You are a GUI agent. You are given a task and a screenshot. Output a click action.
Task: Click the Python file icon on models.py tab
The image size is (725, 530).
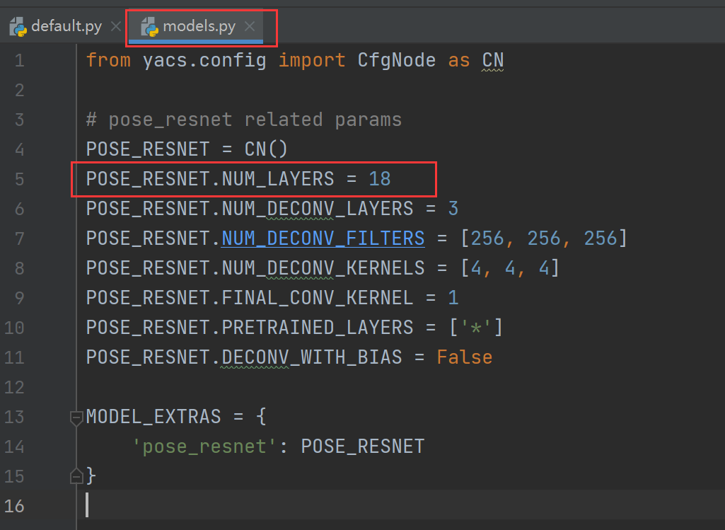150,27
